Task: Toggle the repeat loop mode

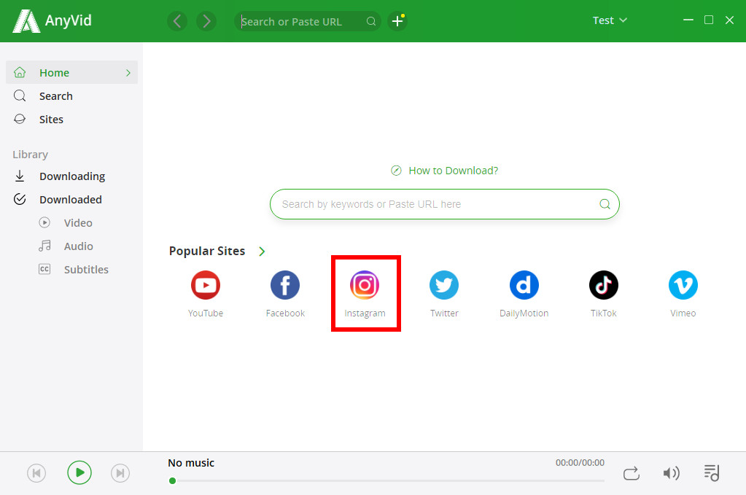Action: pos(632,474)
